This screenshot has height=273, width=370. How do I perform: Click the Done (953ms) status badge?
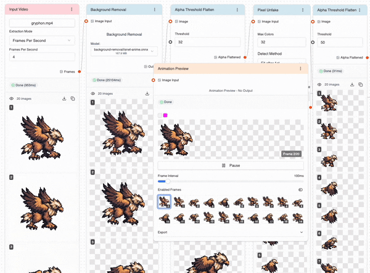click(23, 85)
